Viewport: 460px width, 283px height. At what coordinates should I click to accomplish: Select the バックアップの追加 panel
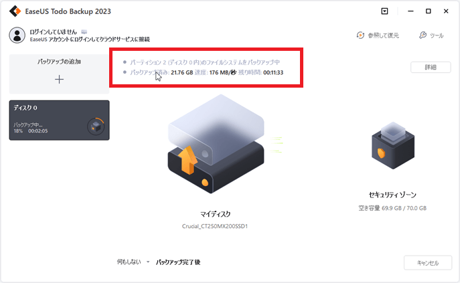(59, 74)
